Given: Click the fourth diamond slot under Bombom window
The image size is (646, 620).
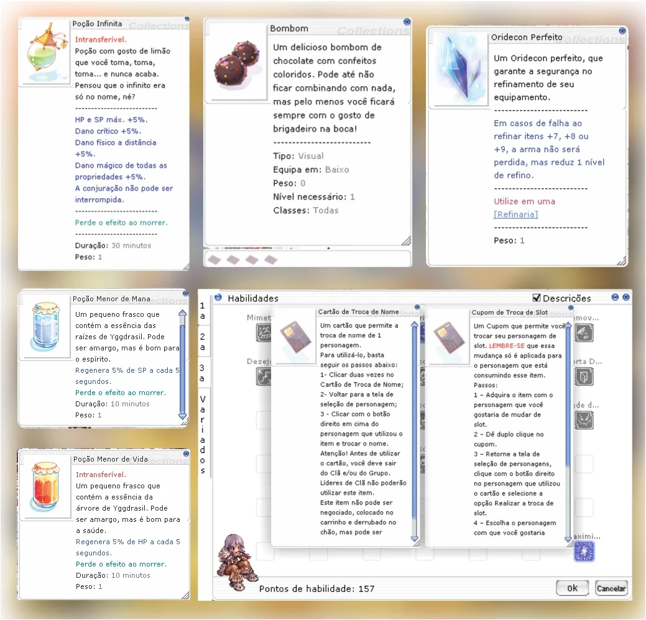Looking at the screenshot, I should pyautogui.click(x=270, y=259).
